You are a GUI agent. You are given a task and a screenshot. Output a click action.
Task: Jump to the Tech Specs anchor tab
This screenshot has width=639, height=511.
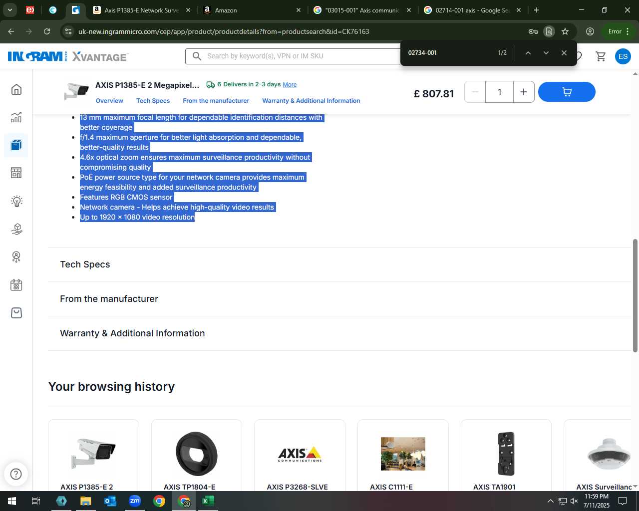tap(153, 101)
